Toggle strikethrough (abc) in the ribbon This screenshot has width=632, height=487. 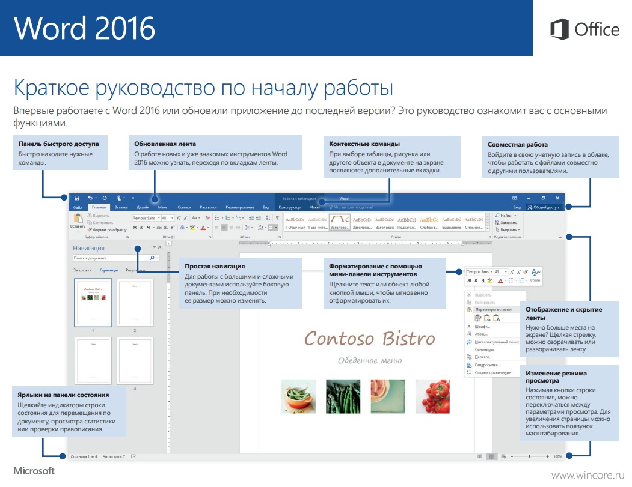[x=159, y=228]
